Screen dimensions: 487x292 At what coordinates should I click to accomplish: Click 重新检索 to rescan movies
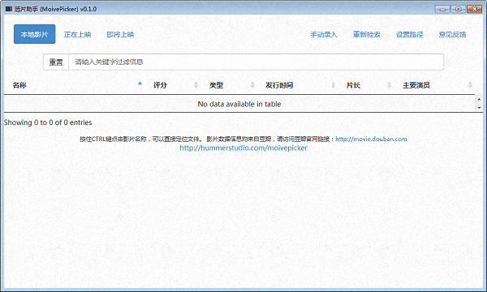click(367, 34)
